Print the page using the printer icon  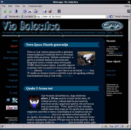tap(45, 11)
